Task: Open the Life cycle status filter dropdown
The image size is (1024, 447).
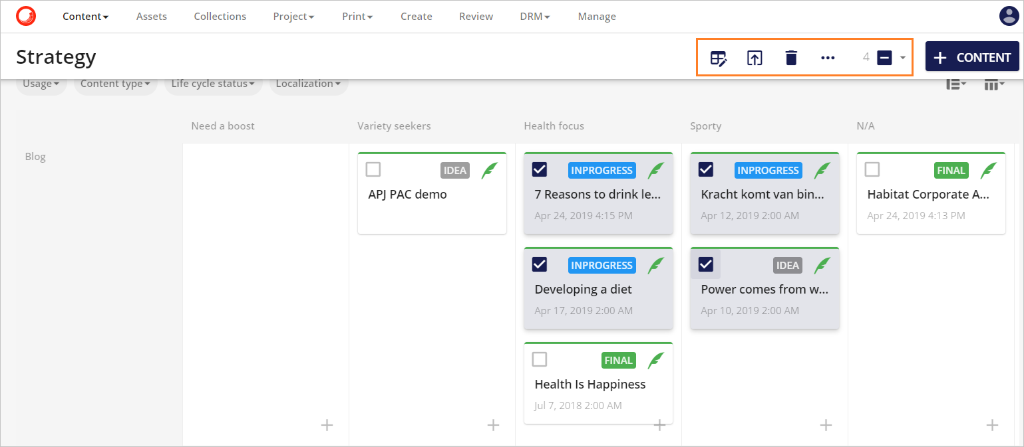Action: click(213, 83)
